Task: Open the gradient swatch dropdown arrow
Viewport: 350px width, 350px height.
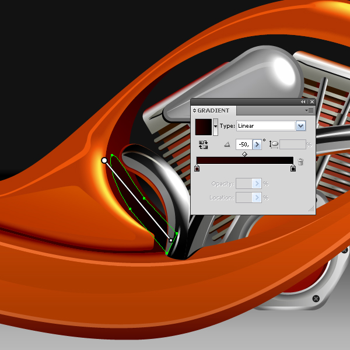Action: [215, 127]
